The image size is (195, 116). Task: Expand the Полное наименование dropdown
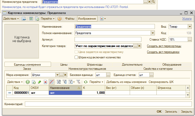click(x=153, y=33)
